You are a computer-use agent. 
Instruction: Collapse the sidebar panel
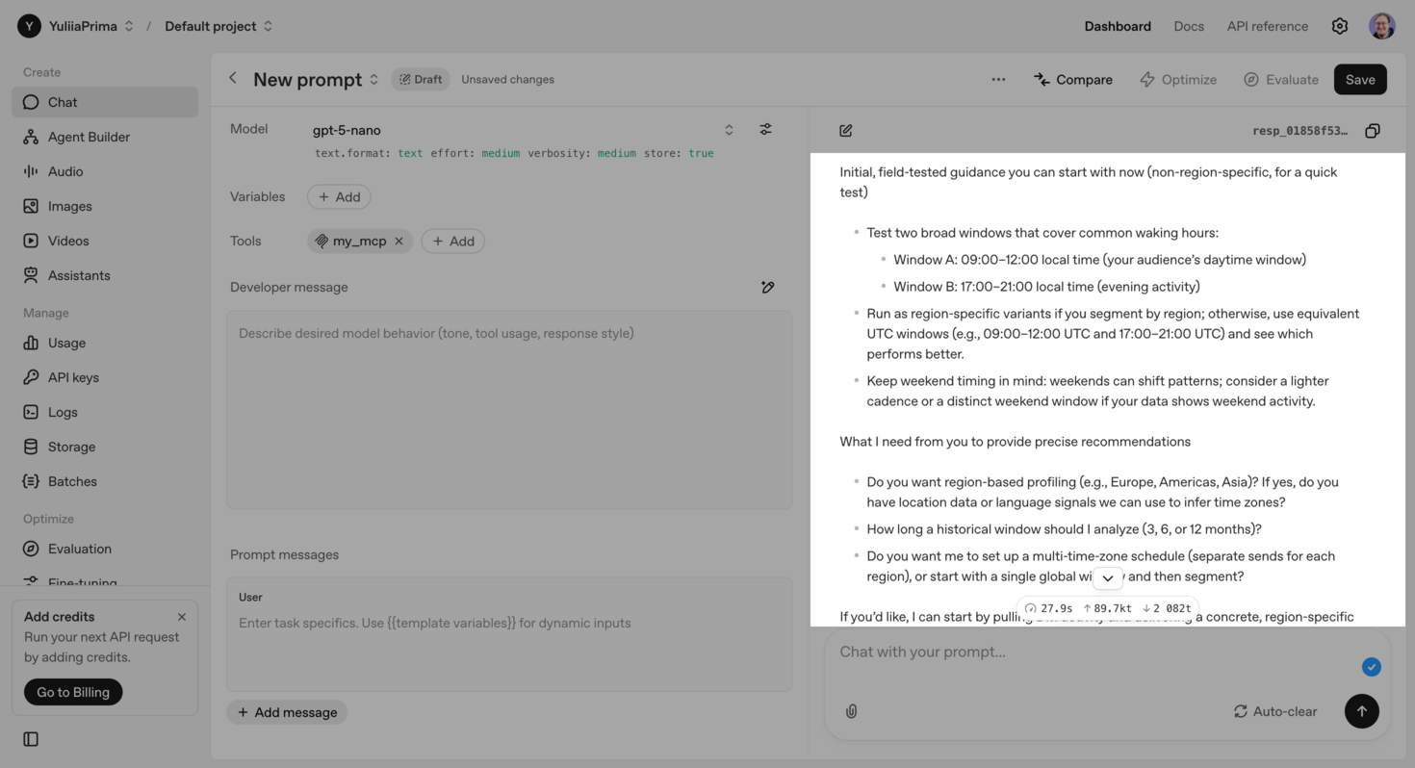point(31,739)
